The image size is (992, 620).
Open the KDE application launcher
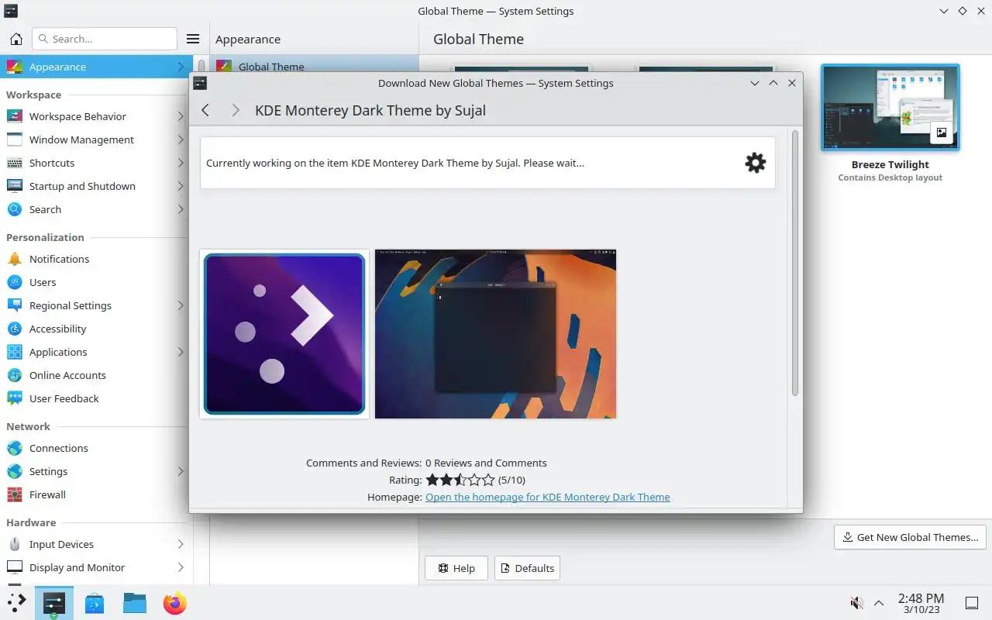[17, 603]
